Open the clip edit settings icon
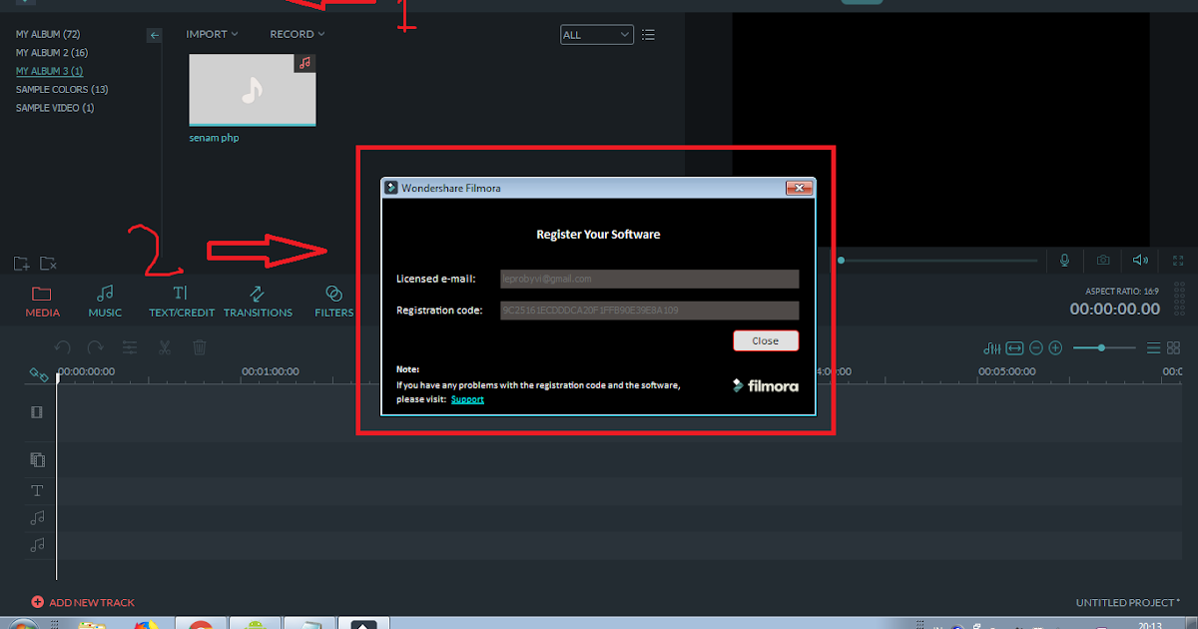This screenshot has height=629, width=1198. point(130,347)
